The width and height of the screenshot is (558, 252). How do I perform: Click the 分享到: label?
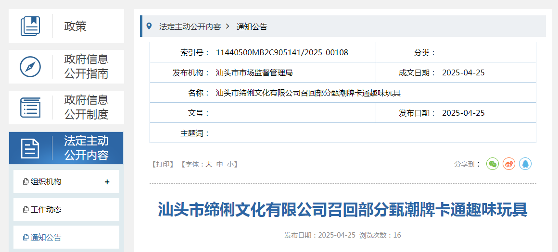coord(467,164)
